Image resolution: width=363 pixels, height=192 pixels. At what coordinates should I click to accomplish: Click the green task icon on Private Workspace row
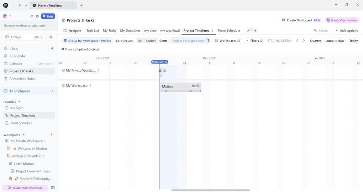(x=165, y=71)
